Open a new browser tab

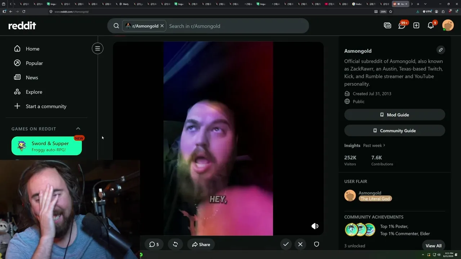[x=418, y=4]
